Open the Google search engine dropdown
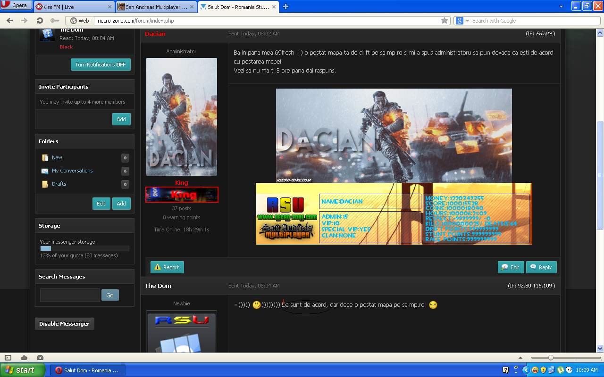604x377 pixels. [x=462, y=21]
